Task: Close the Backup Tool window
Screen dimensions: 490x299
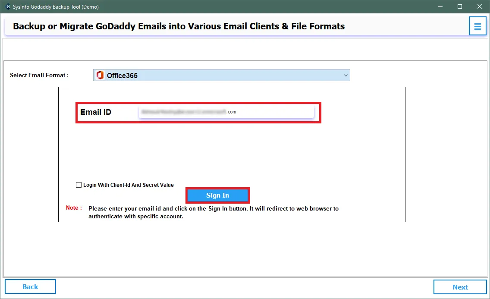Action: tap(479, 6)
